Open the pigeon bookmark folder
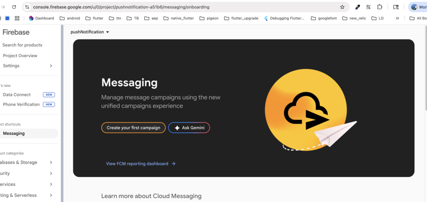The width and height of the screenshot is (427, 202). [209, 18]
